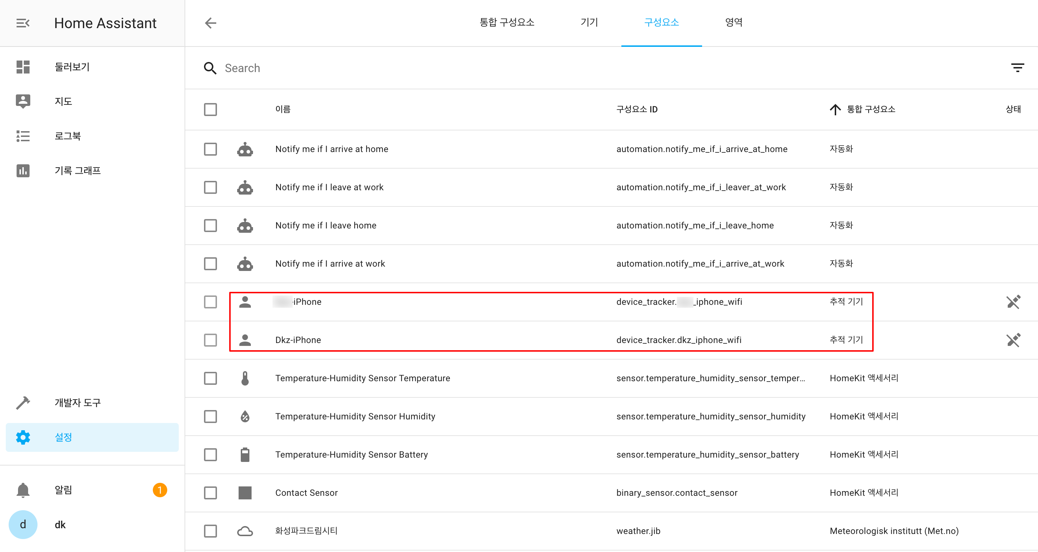Image resolution: width=1038 pixels, height=552 pixels.
Task: Open 기록 그래프 history graph
Action: point(77,170)
